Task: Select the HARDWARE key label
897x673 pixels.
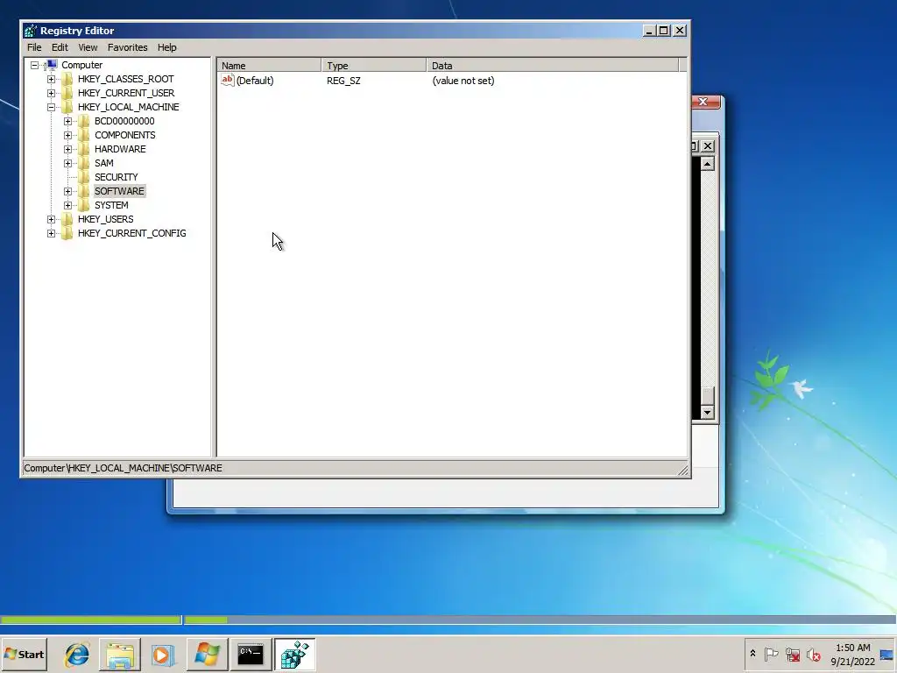Action: coord(120,149)
